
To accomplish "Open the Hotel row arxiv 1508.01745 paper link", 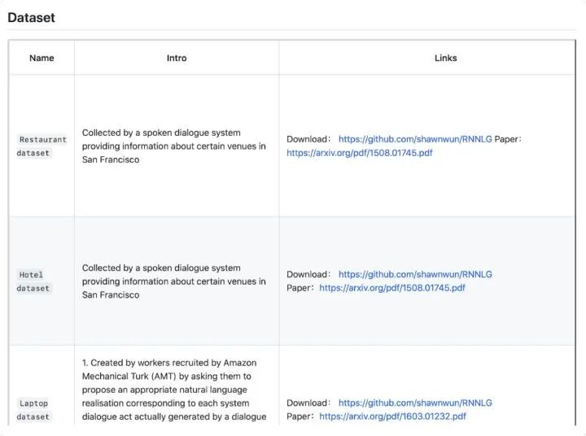I will click(391, 288).
